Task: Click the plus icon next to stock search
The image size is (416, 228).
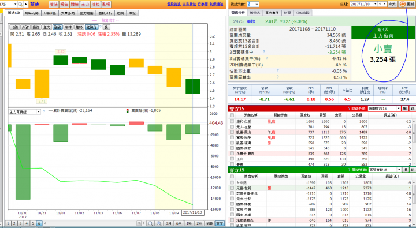Action: (26, 4)
